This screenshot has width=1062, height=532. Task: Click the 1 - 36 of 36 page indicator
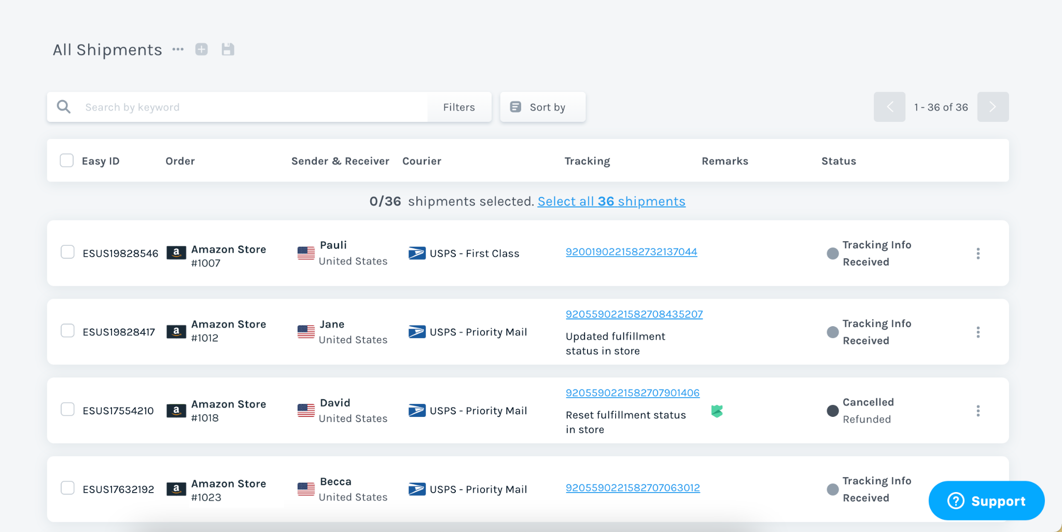point(941,107)
